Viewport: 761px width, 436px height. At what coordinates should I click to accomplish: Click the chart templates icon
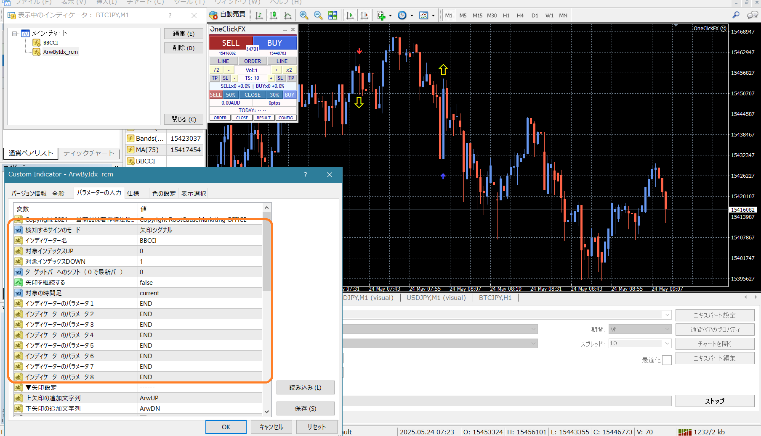pos(424,16)
